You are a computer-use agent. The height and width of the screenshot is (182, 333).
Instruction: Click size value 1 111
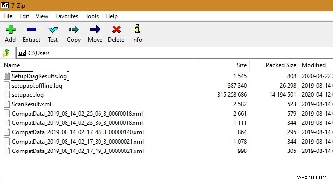pos(240,123)
